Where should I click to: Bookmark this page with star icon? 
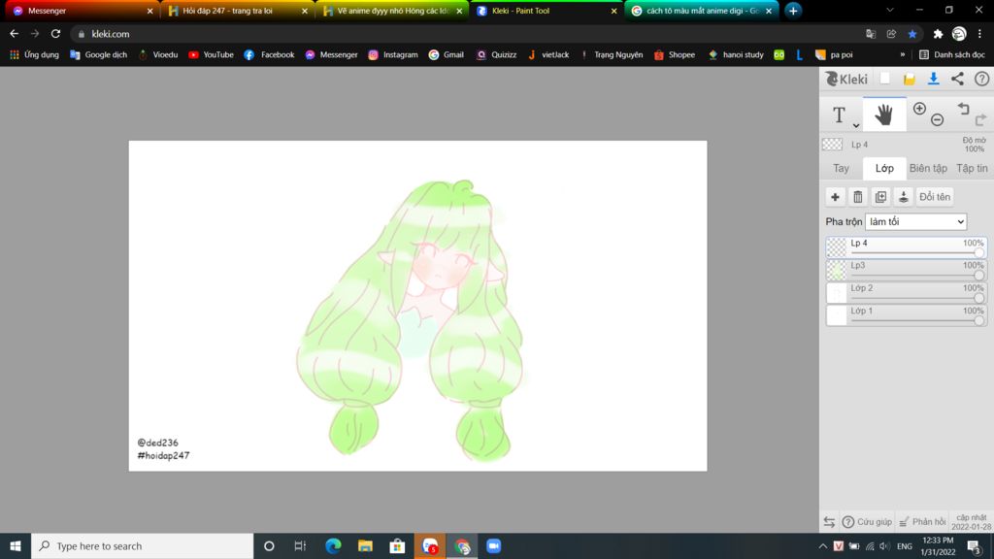912,34
